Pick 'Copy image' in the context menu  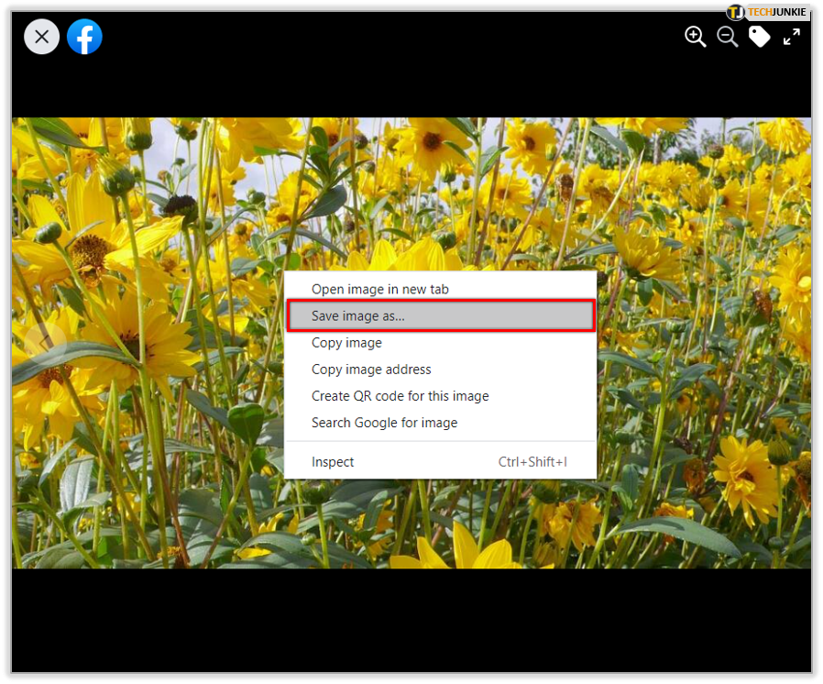coord(346,342)
